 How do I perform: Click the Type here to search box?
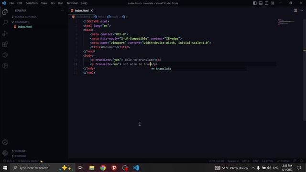[x=43, y=168]
